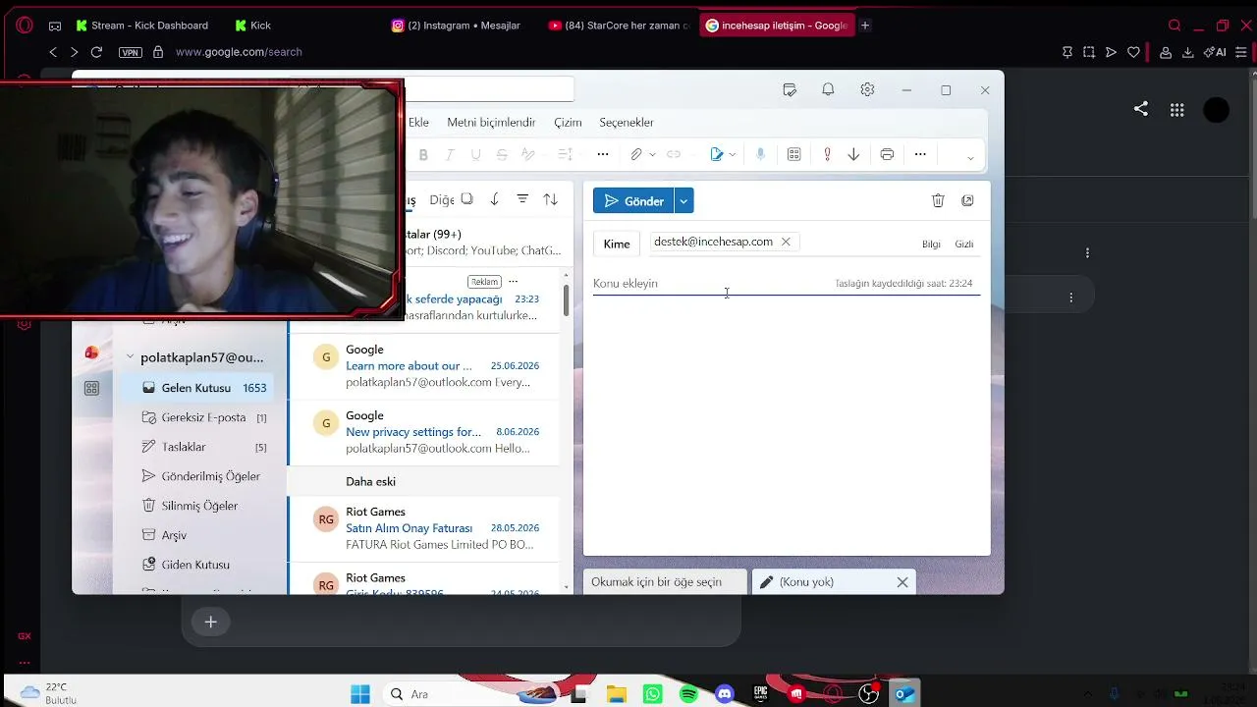Image resolution: width=1257 pixels, height=707 pixels.
Task: Switch to the Seçenekler ribbon tab
Action: coord(627,123)
